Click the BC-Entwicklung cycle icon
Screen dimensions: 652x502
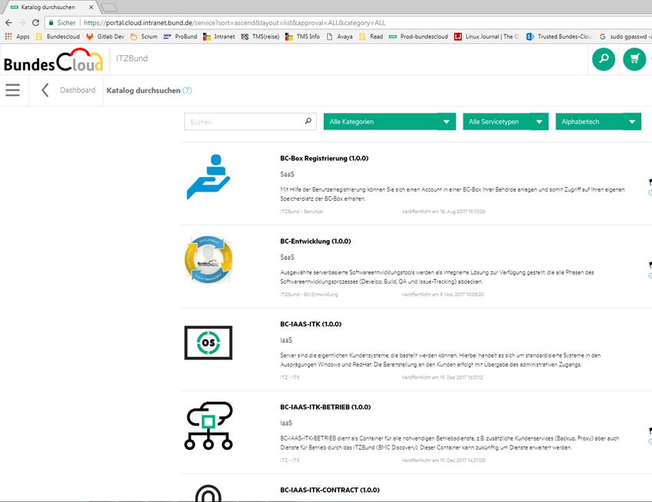pos(209,260)
